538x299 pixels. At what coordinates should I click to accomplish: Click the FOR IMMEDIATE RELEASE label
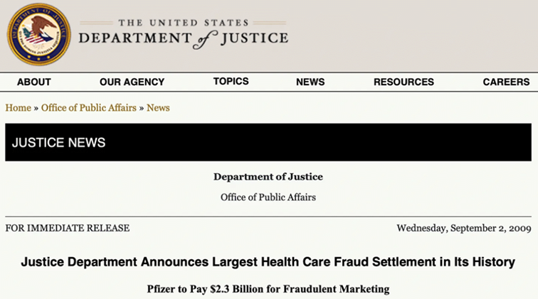pyautogui.click(x=68, y=228)
